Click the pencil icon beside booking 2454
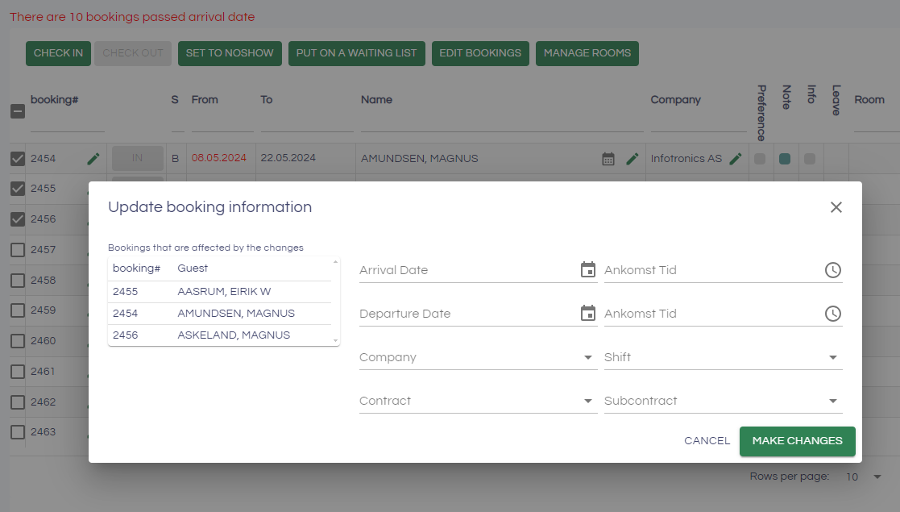This screenshot has height=512, width=900. point(93,159)
